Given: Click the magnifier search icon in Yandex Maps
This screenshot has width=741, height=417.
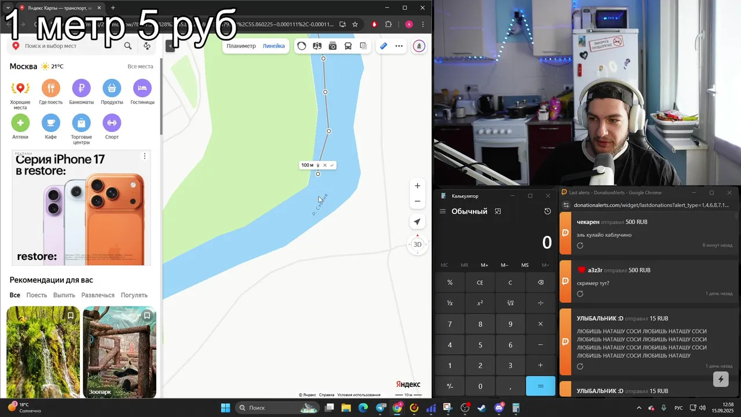Looking at the screenshot, I should pyautogui.click(x=128, y=46).
